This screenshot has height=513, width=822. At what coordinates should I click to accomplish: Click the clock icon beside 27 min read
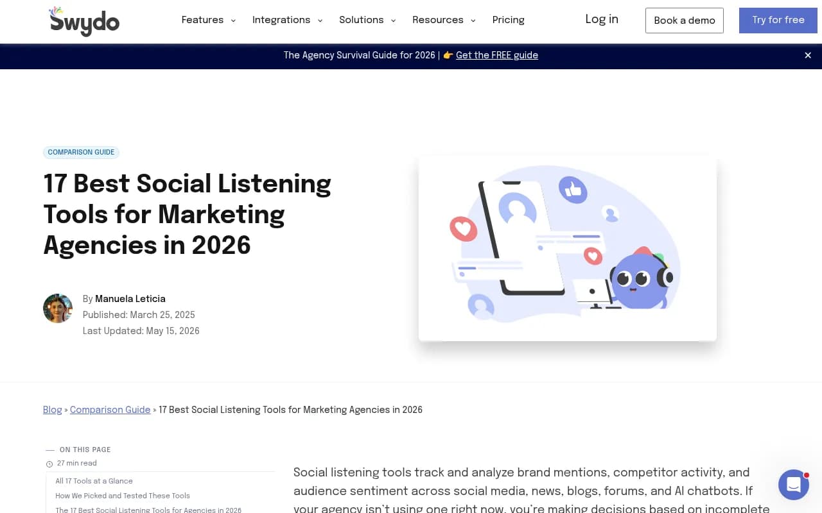[x=49, y=464]
